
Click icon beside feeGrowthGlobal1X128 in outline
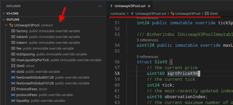[x=13, y=83]
